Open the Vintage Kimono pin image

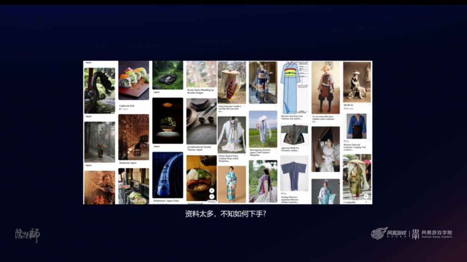tap(294, 173)
